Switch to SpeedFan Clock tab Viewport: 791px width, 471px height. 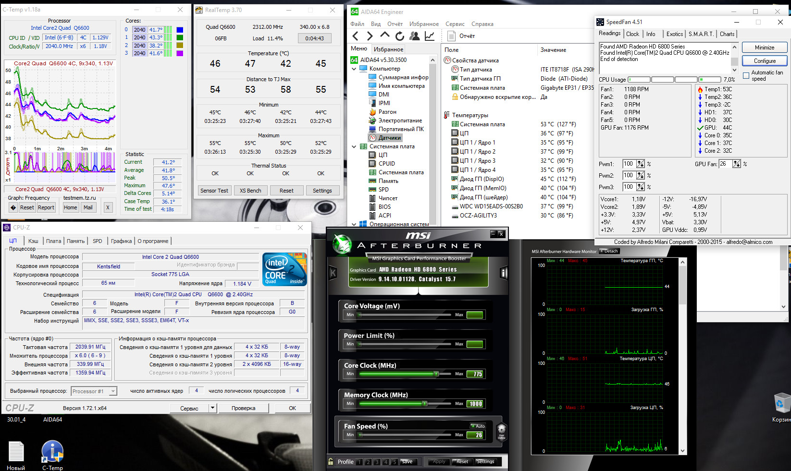[x=632, y=34]
